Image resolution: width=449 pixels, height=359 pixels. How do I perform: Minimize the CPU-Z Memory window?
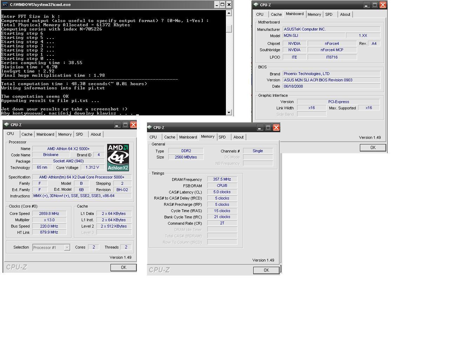pos(260,127)
